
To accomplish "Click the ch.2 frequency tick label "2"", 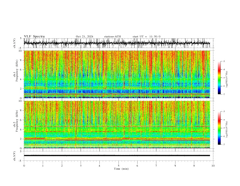I will pos(21,139).
